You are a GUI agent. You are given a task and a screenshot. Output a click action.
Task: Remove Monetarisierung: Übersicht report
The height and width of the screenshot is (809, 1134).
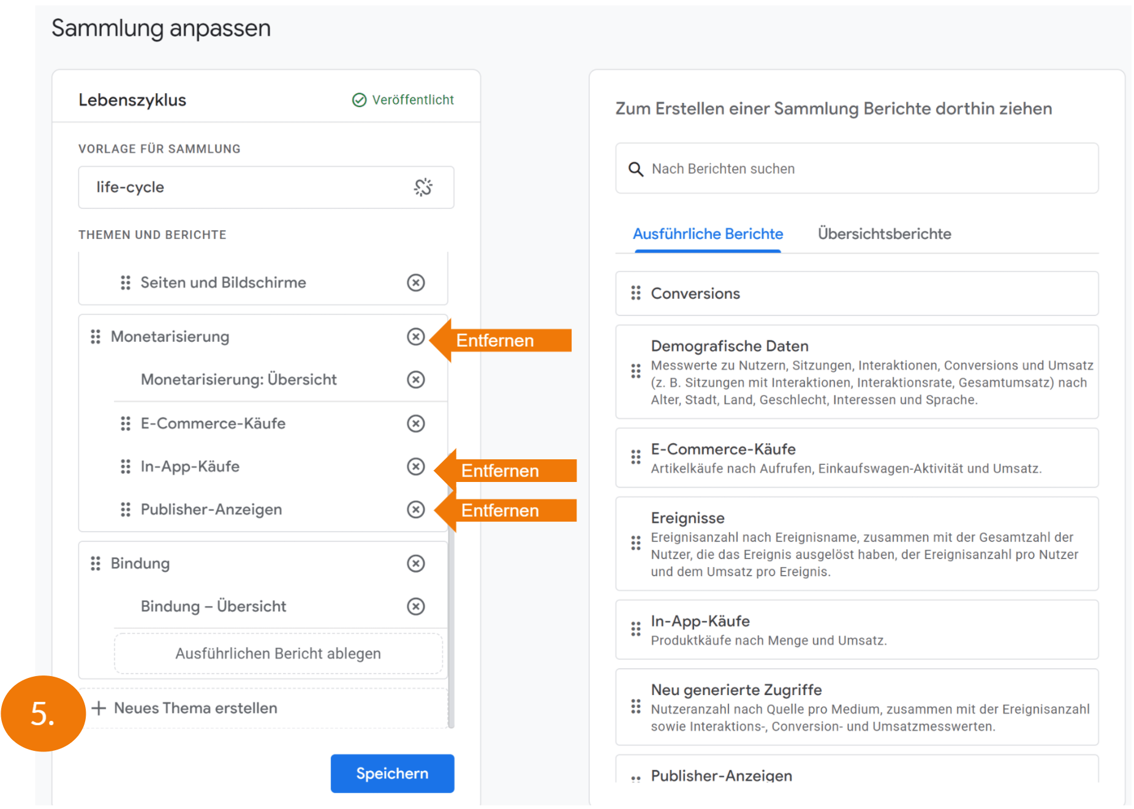[415, 380]
